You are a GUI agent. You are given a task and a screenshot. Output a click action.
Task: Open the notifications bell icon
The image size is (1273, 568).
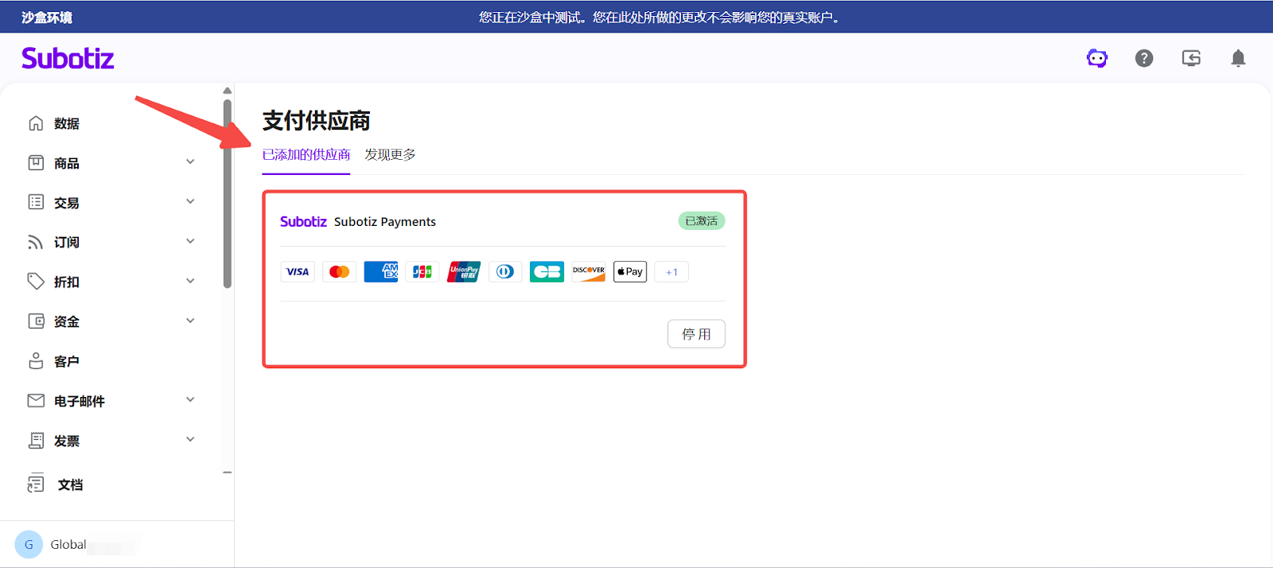[x=1238, y=58]
